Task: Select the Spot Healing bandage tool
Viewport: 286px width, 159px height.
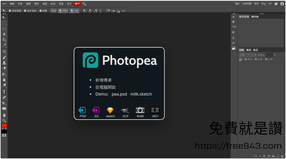Action: coord(4,52)
